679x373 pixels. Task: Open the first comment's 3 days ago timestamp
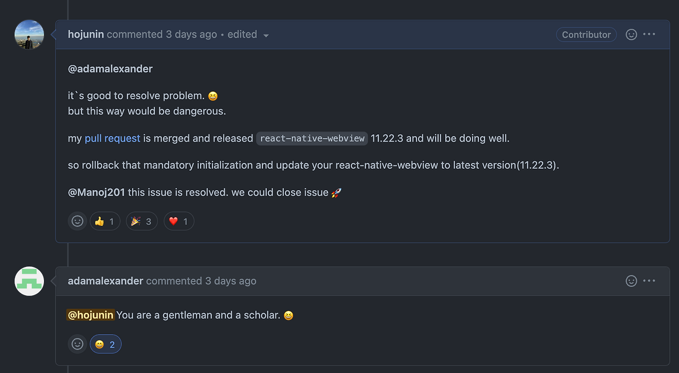point(191,34)
